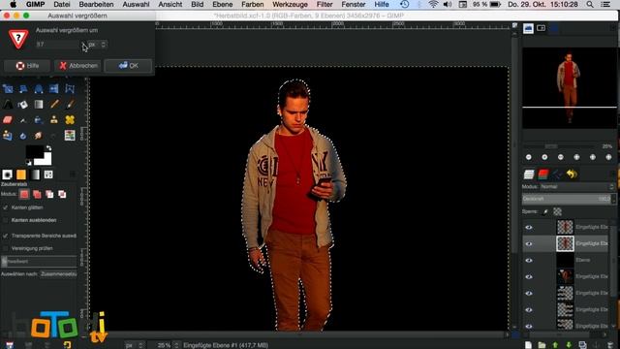Select the Clone stamp tool
This screenshot has height=349, width=620.
pos(54,120)
